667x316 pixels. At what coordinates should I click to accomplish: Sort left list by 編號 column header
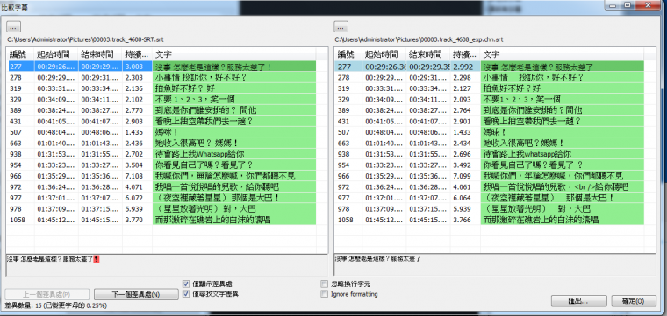(20, 54)
